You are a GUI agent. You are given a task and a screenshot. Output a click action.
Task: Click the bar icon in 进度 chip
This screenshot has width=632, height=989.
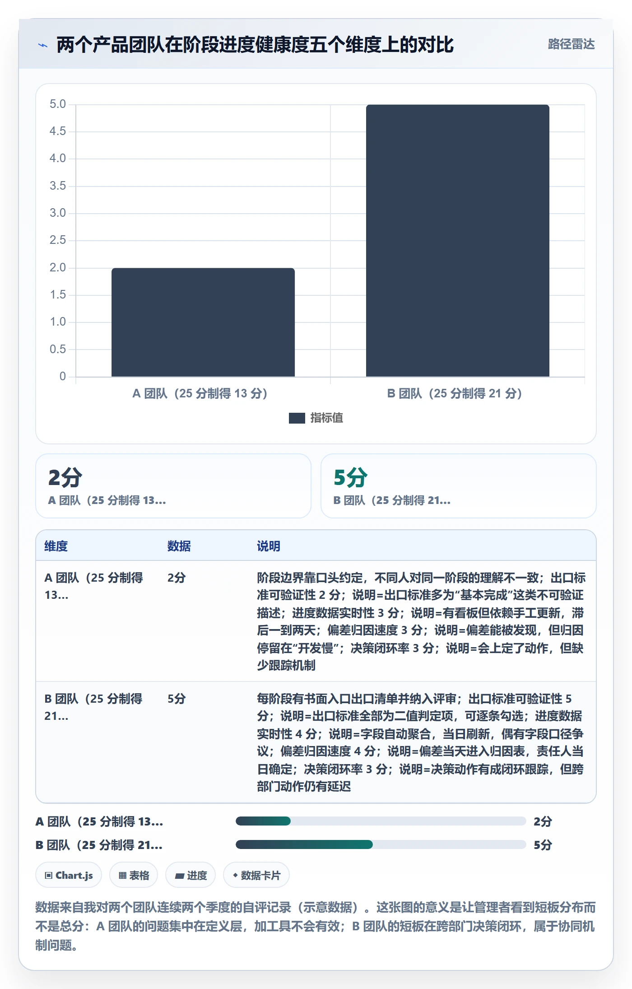pyautogui.click(x=180, y=876)
